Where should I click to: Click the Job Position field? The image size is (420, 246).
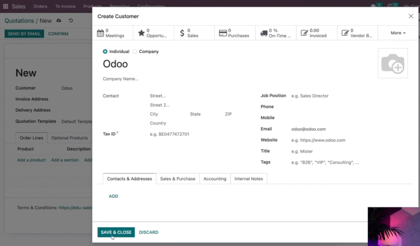pyautogui.click(x=349, y=96)
